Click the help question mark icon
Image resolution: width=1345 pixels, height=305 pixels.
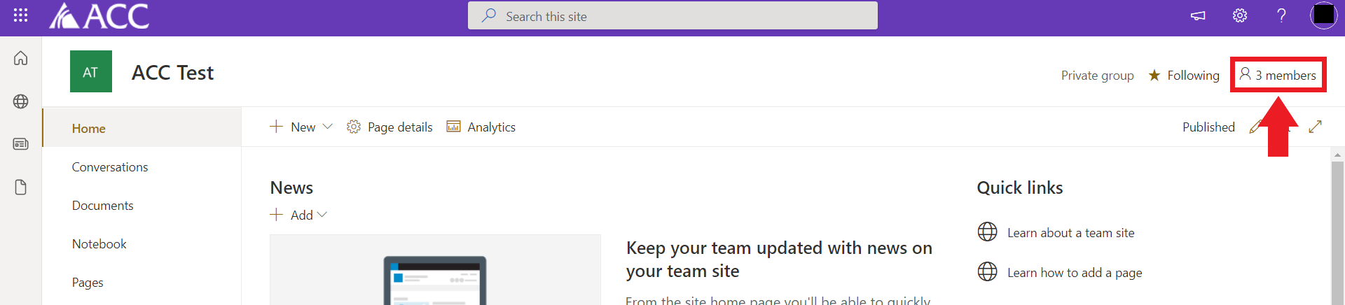click(x=1281, y=15)
